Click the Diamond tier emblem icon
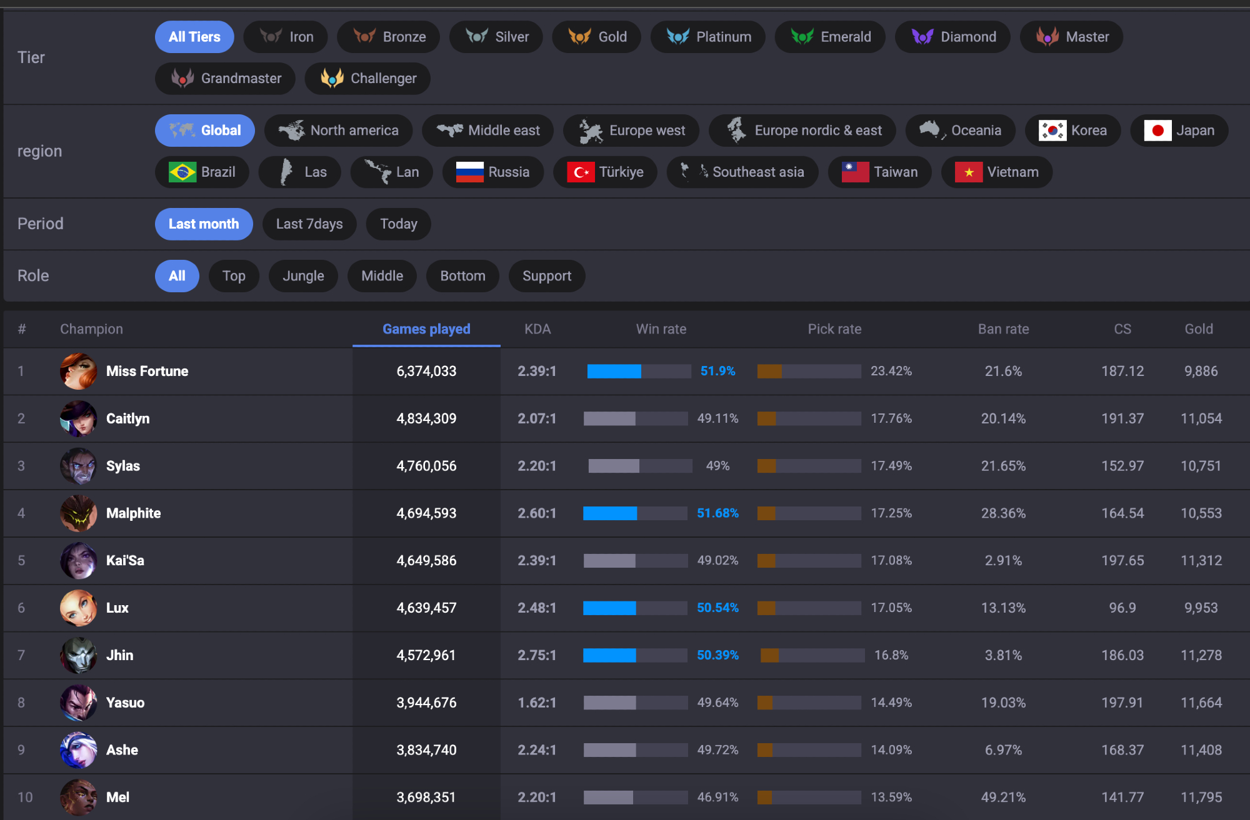 tap(922, 37)
